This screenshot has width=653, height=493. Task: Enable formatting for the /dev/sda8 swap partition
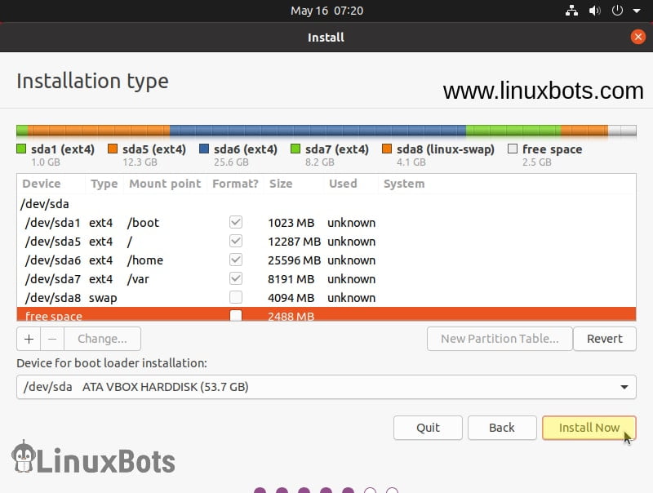pos(235,297)
